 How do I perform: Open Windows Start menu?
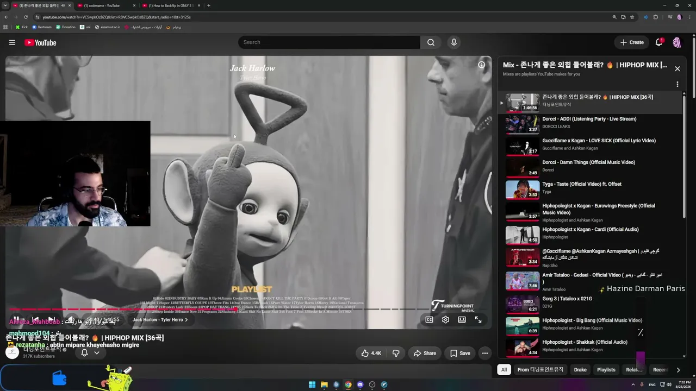tap(312, 384)
